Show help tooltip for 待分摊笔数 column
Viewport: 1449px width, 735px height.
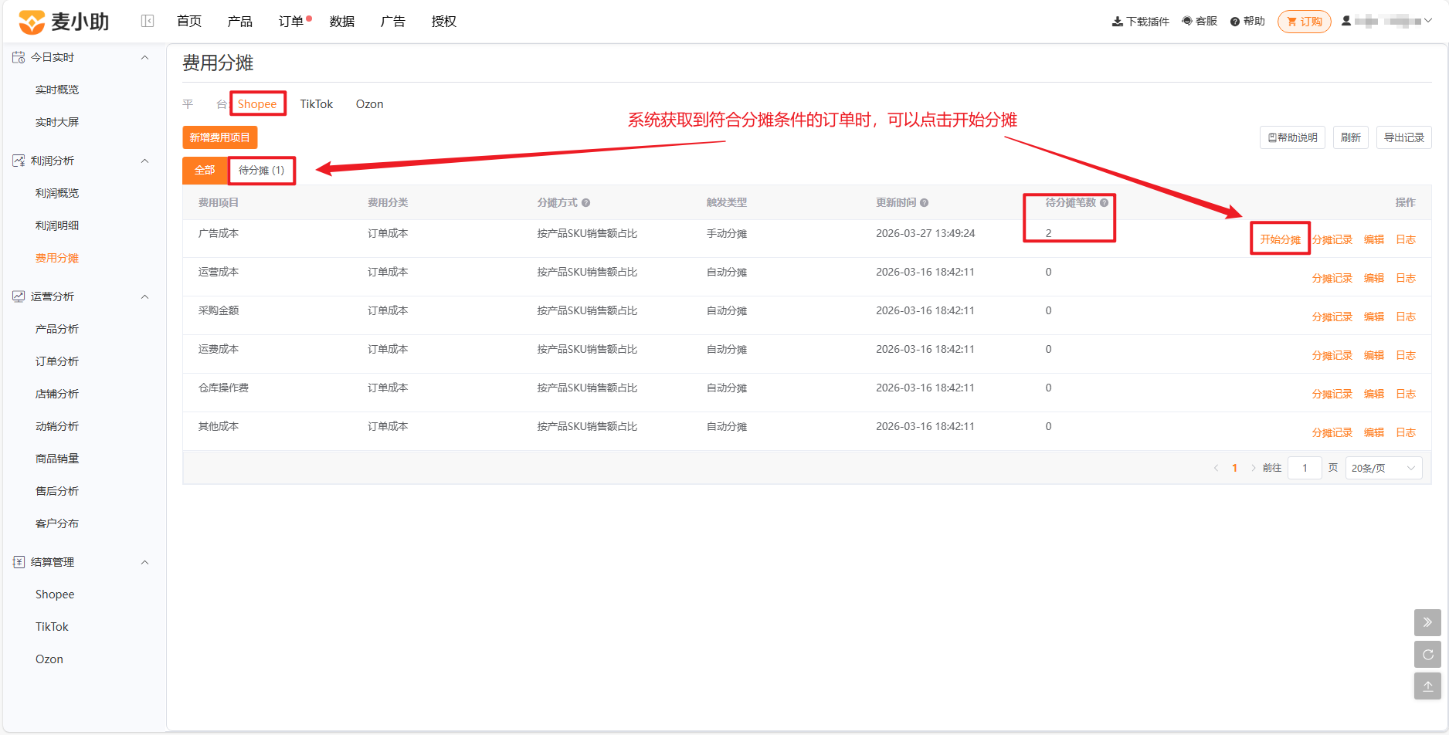coord(1104,203)
